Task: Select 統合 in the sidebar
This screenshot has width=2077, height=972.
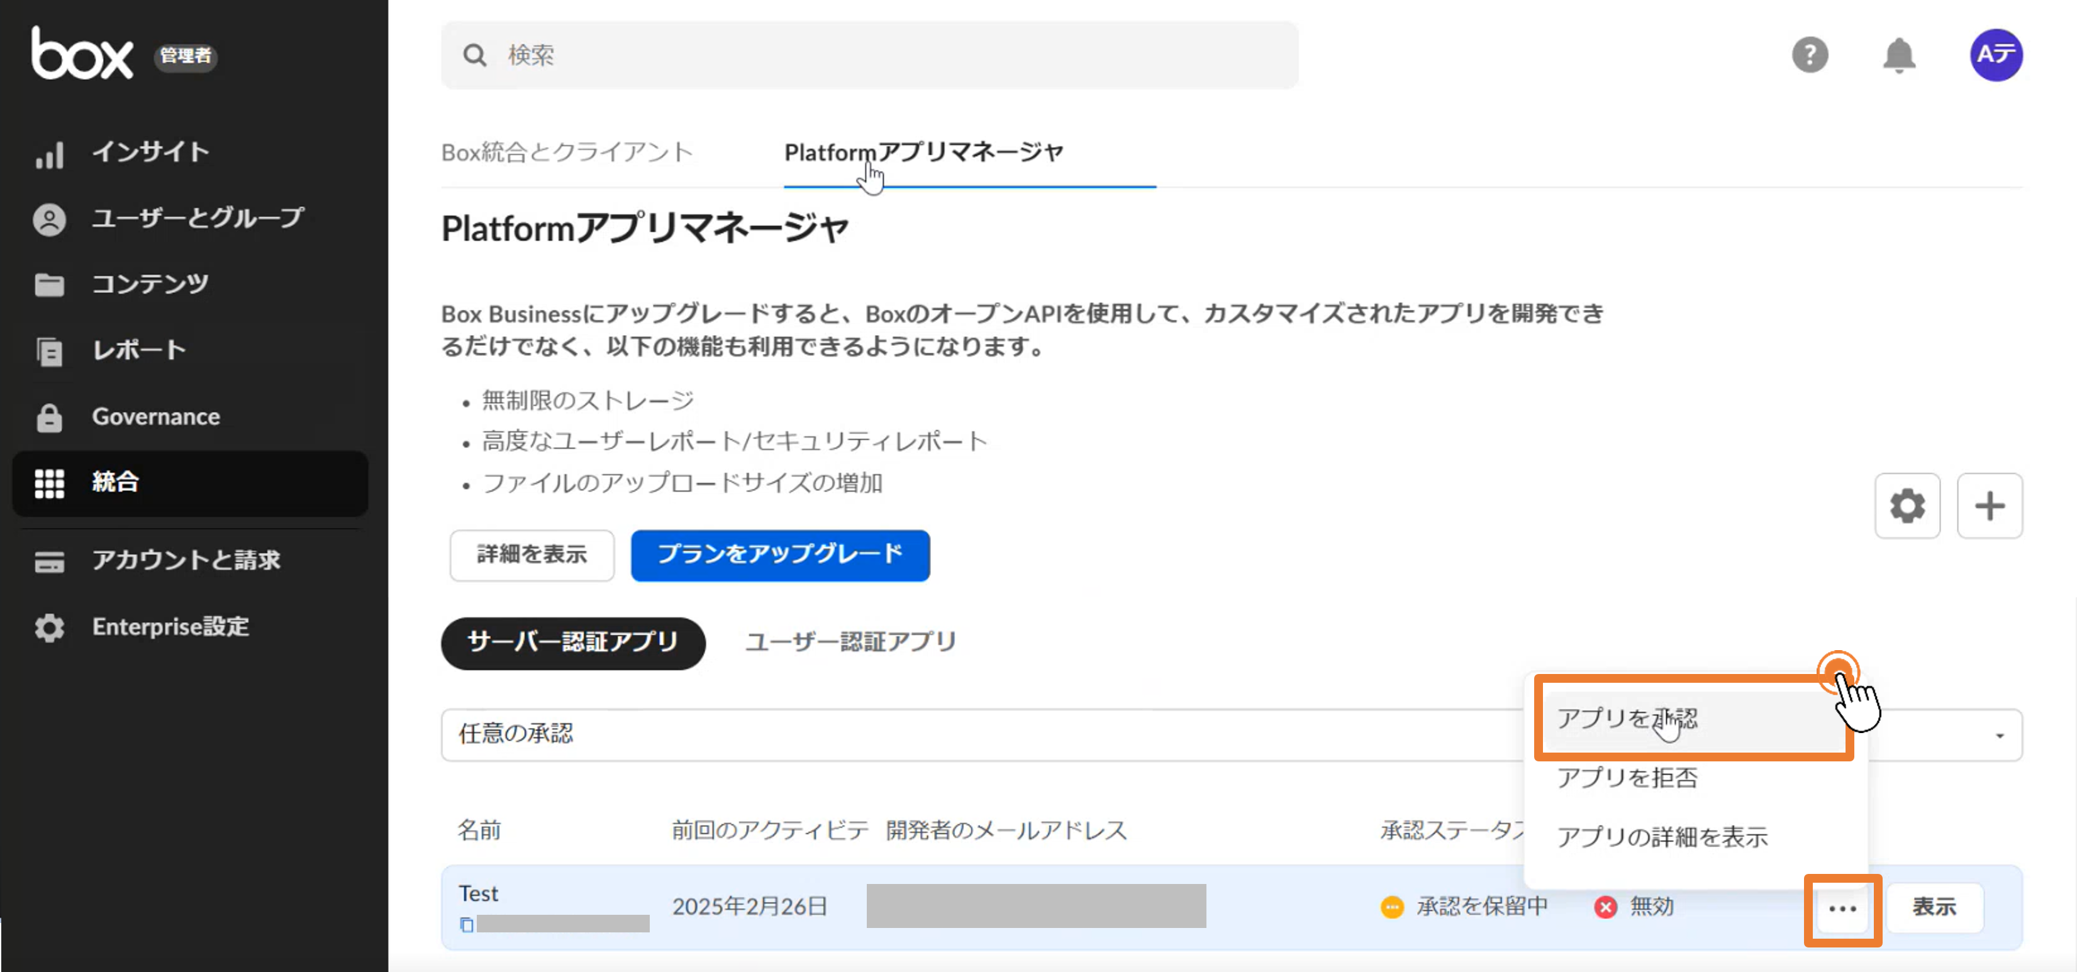Action: point(191,482)
